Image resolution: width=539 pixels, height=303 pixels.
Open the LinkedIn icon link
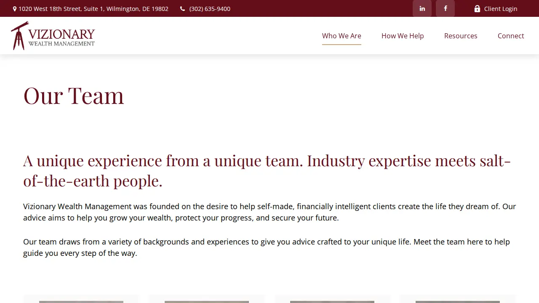coord(422,8)
